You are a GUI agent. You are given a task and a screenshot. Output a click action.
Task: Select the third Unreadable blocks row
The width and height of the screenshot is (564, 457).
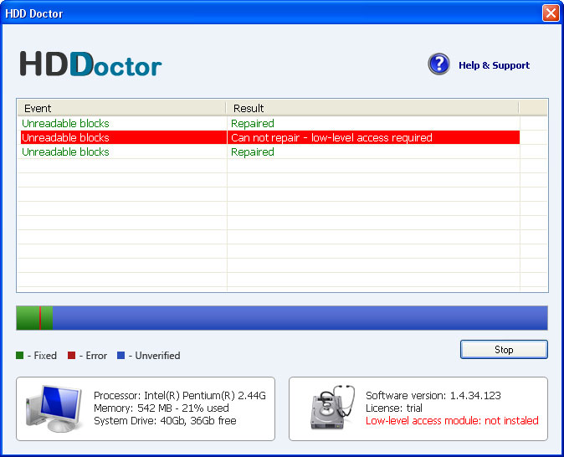click(269, 151)
